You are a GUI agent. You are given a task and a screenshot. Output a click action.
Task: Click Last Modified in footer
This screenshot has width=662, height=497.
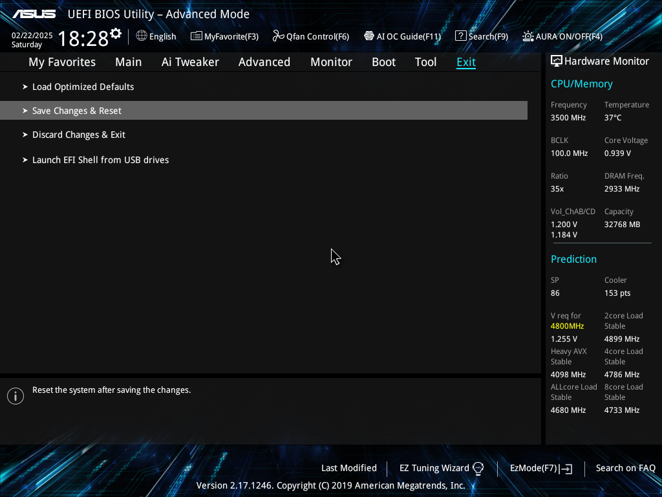click(348, 469)
